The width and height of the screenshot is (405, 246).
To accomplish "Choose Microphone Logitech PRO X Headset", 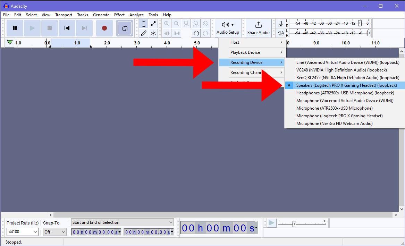I will point(345,116).
